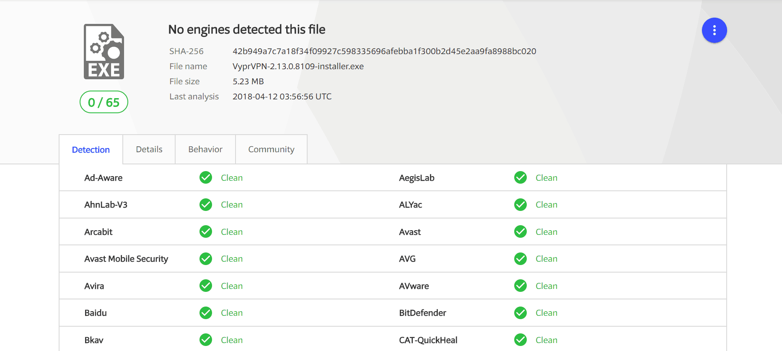Click the AegisLab engine name
The height and width of the screenshot is (351, 782).
(x=417, y=178)
